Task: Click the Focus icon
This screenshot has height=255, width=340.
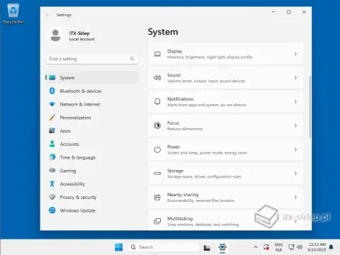Action: coord(157,125)
